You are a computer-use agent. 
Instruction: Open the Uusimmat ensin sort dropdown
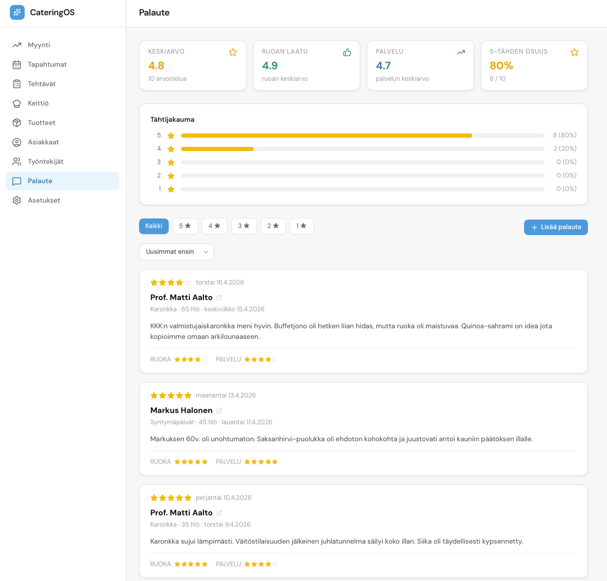click(x=176, y=252)
